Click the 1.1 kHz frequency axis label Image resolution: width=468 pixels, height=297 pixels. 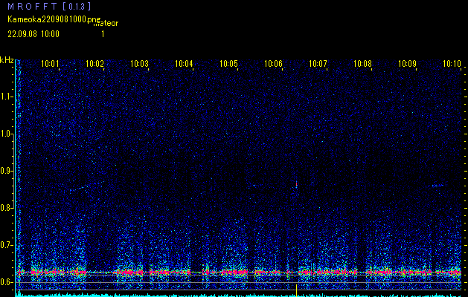pyautogui.click(x=6, y=97)
